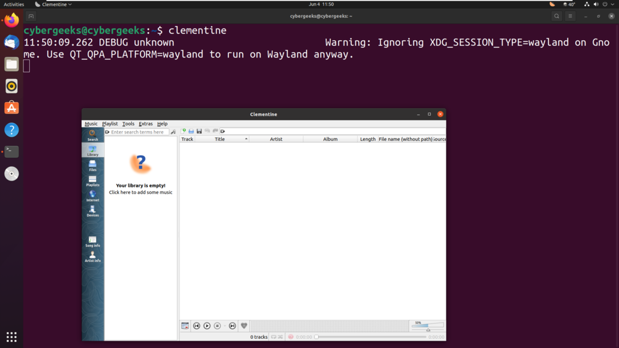Launch Thunderbird from the dock
This screenshot has width=619, height=348.
coord(11,42)
